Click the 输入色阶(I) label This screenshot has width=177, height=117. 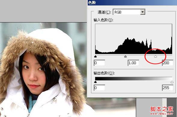[x=103, y=20]
